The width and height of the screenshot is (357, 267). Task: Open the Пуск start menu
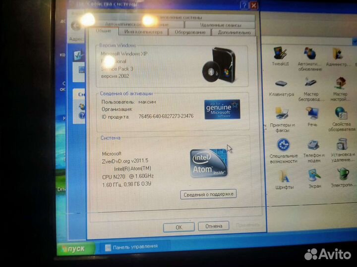click(x=76, y=249)
